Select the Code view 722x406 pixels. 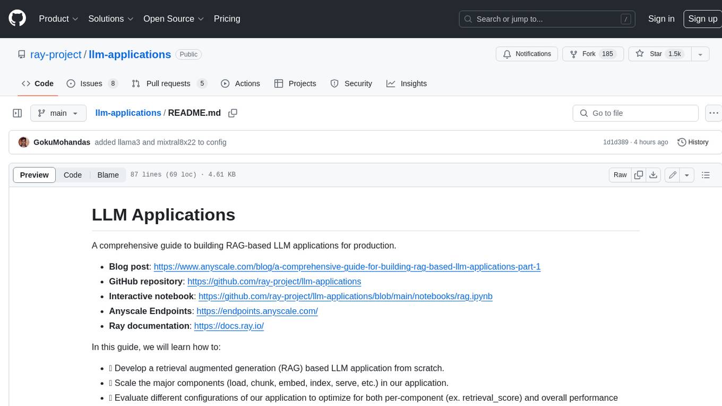(73, 175)
